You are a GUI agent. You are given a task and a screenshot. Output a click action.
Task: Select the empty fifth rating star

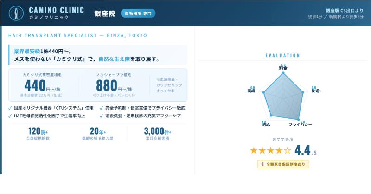point(287,150)
